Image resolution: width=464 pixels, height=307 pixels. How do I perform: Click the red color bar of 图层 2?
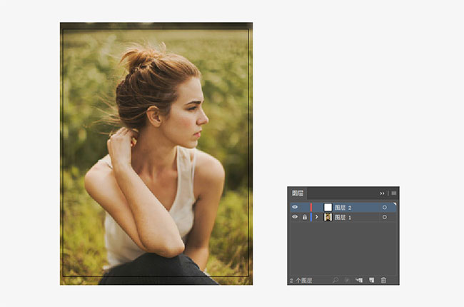311,207
